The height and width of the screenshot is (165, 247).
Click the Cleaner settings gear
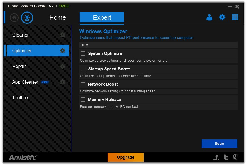(x=63, y=35)
